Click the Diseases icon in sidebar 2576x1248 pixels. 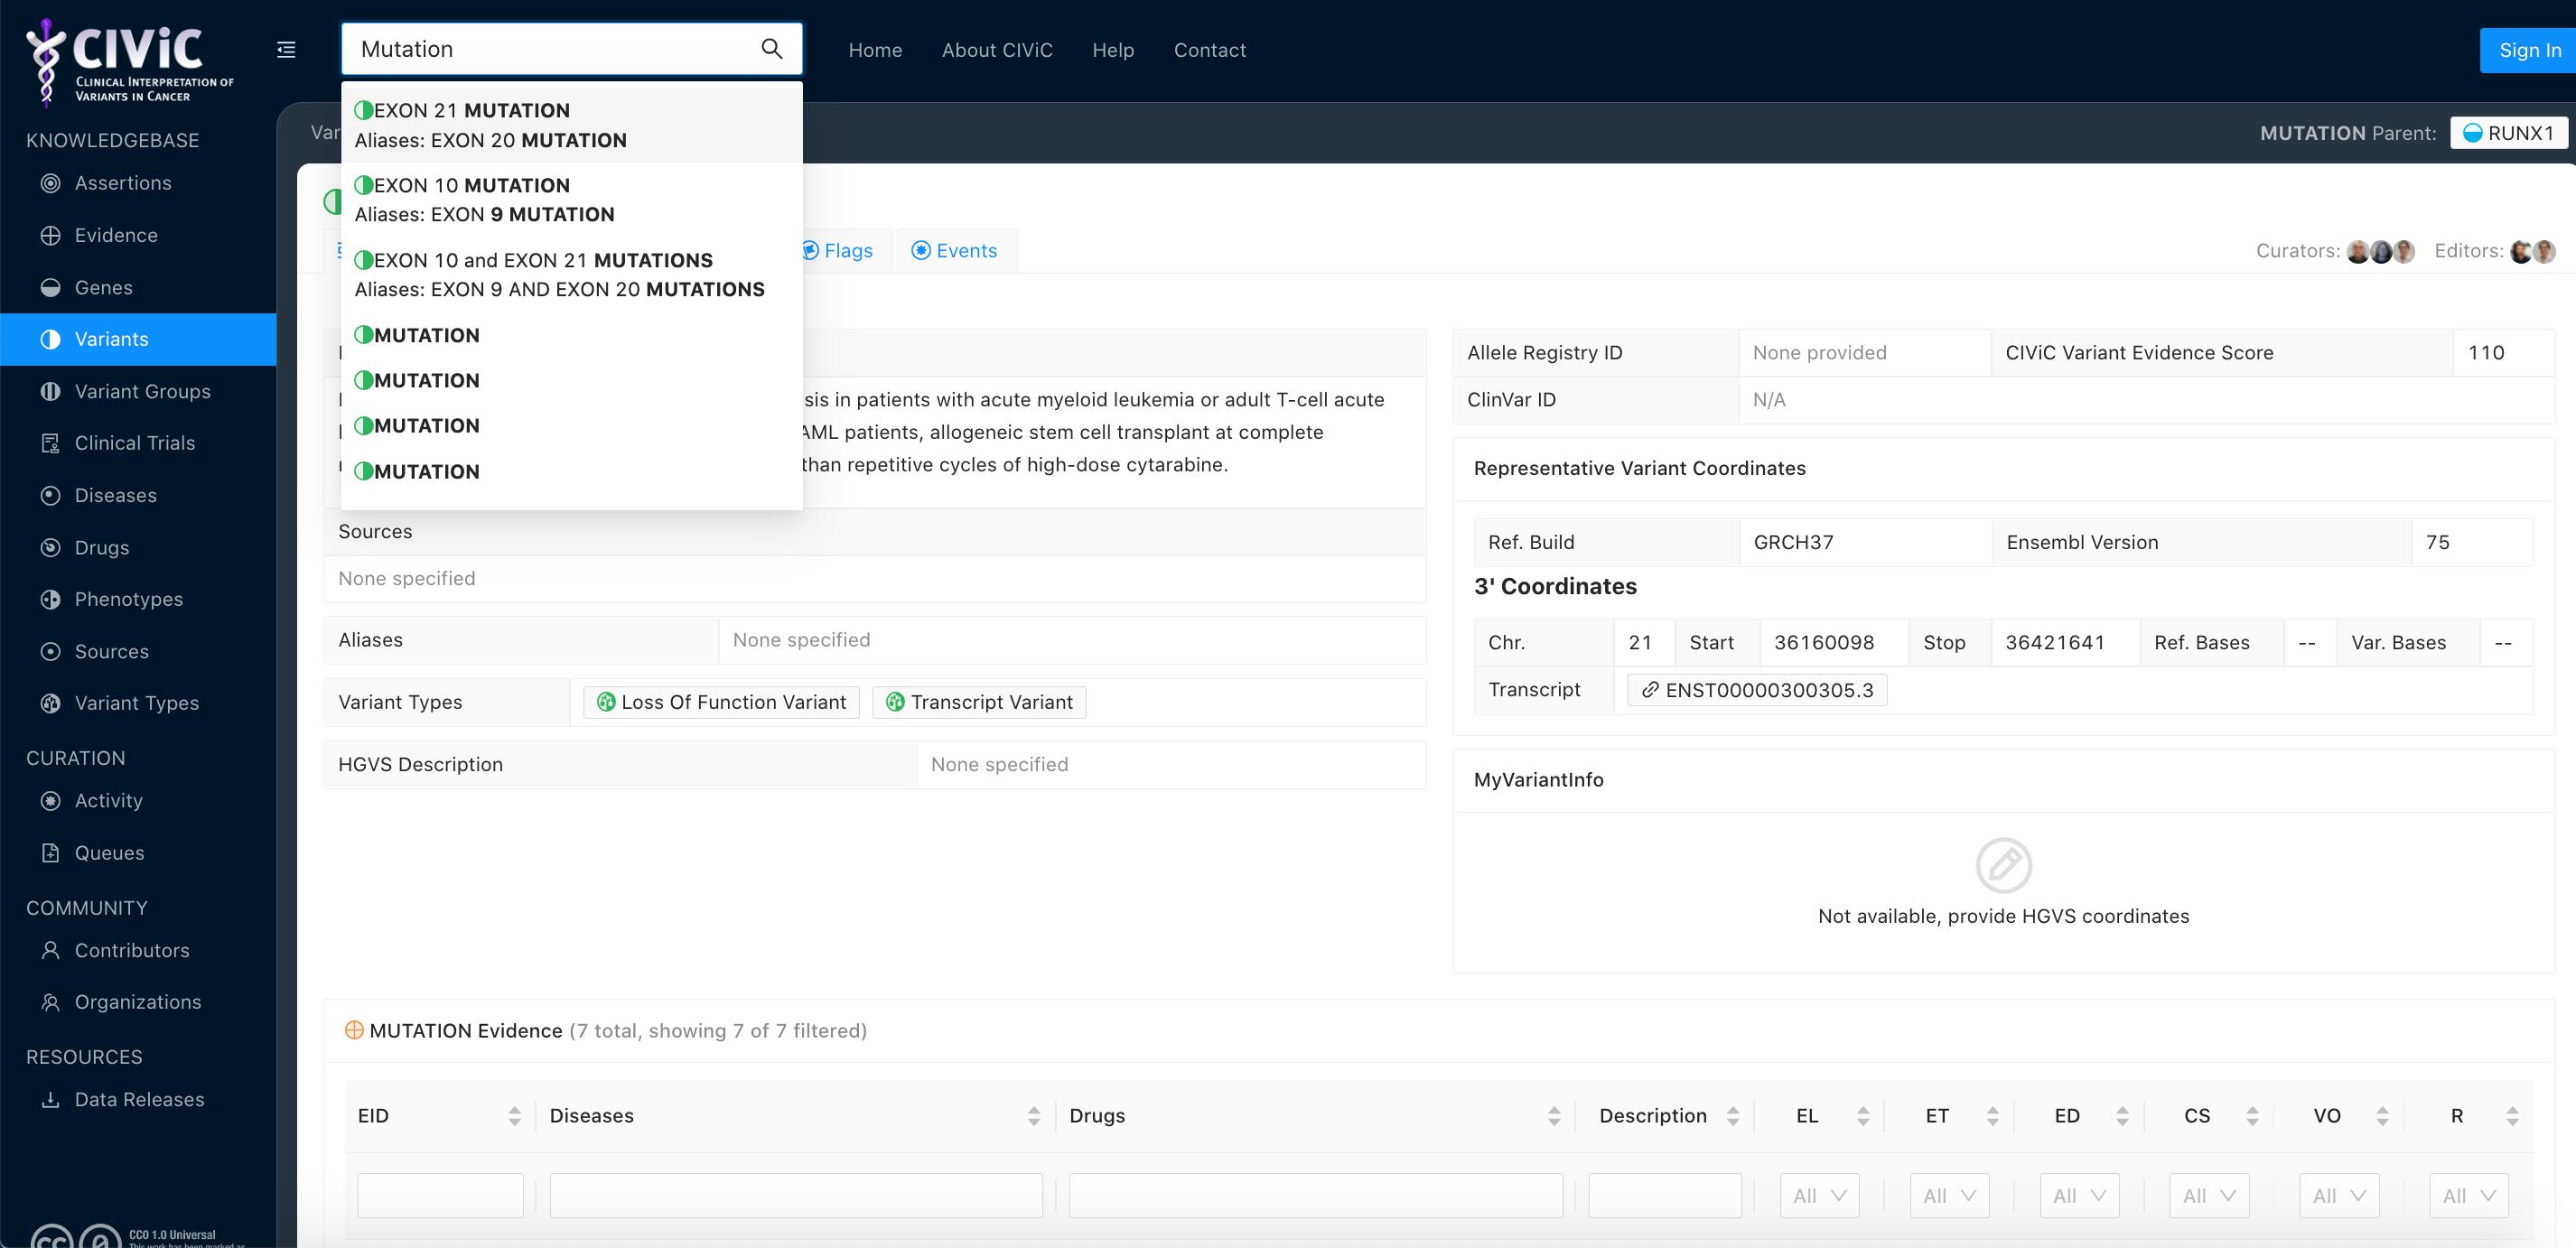click(50, 495)
